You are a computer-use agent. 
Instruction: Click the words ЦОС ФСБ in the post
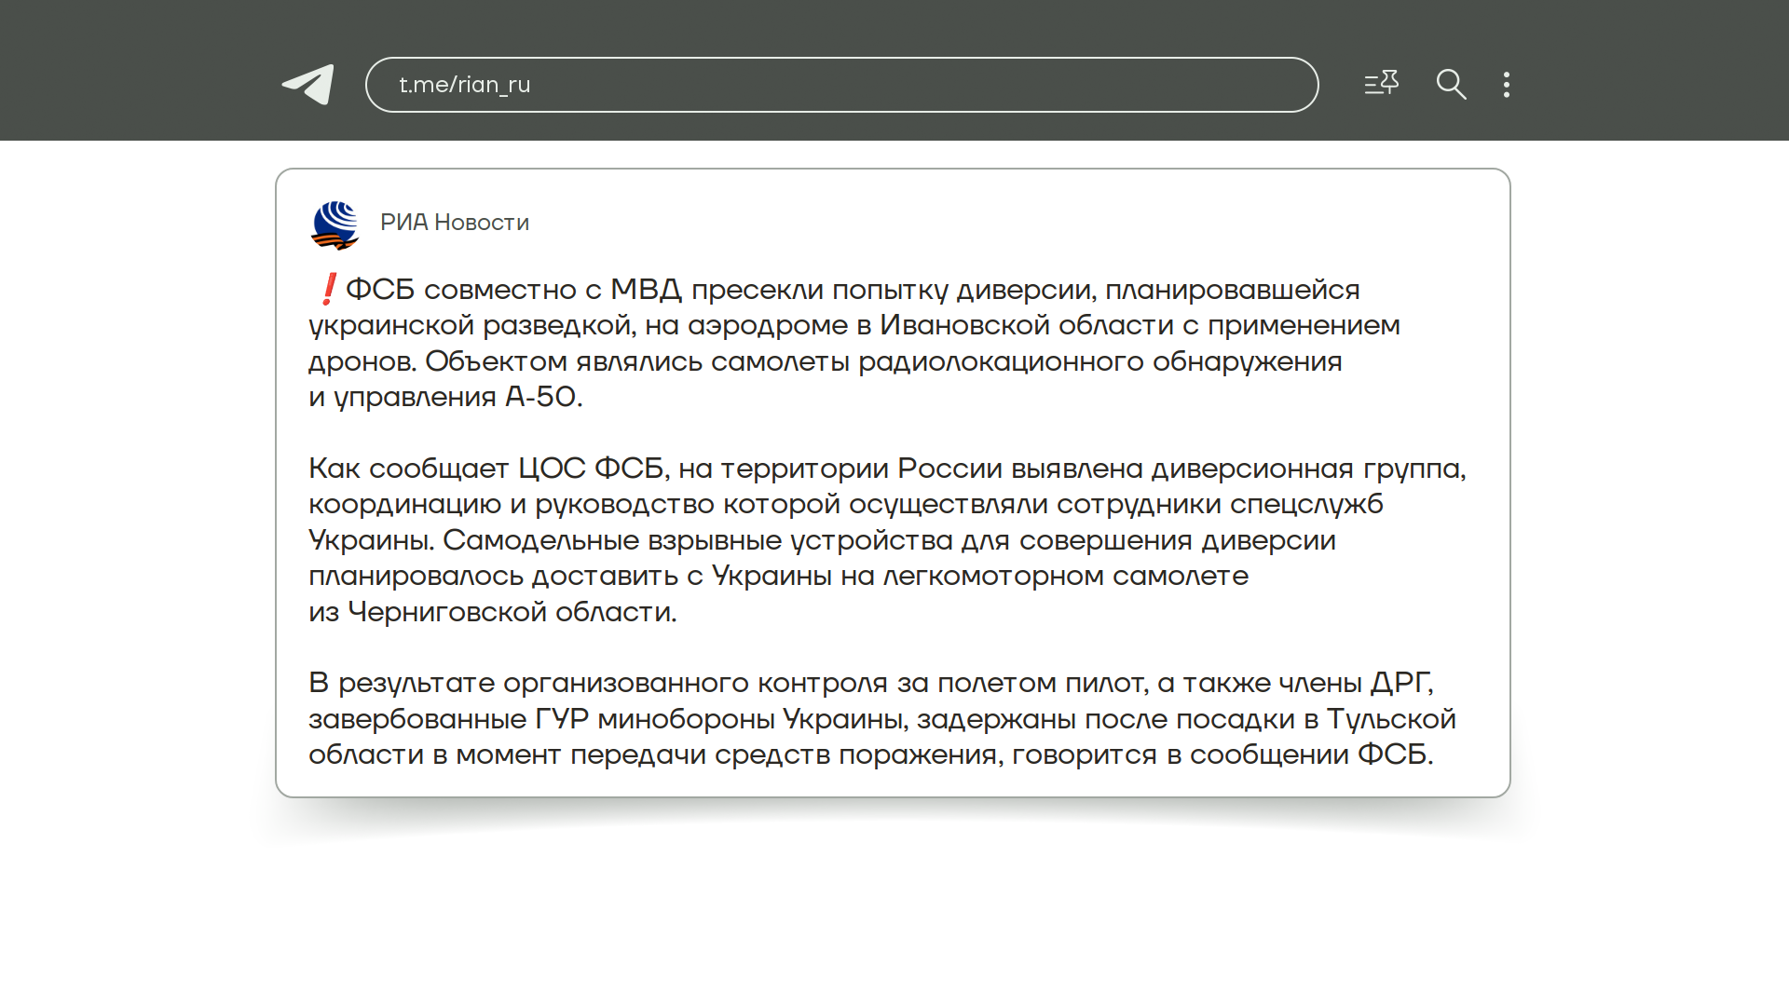click(592, 469)
